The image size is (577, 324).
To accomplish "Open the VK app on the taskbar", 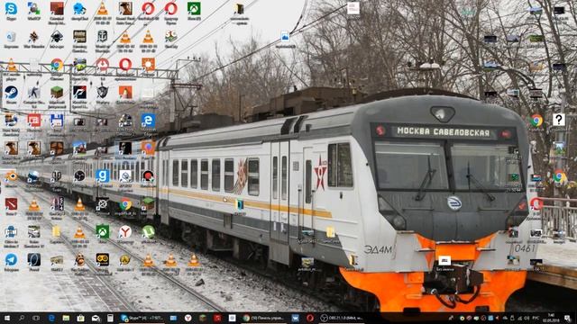I will [295, 318].
